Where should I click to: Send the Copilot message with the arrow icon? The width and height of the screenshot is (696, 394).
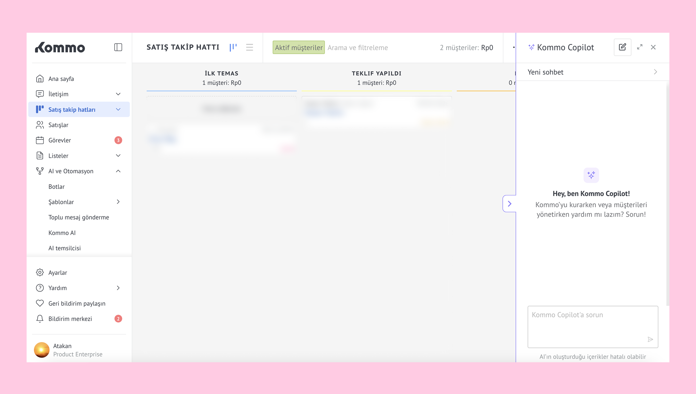(x=650, y=339)
